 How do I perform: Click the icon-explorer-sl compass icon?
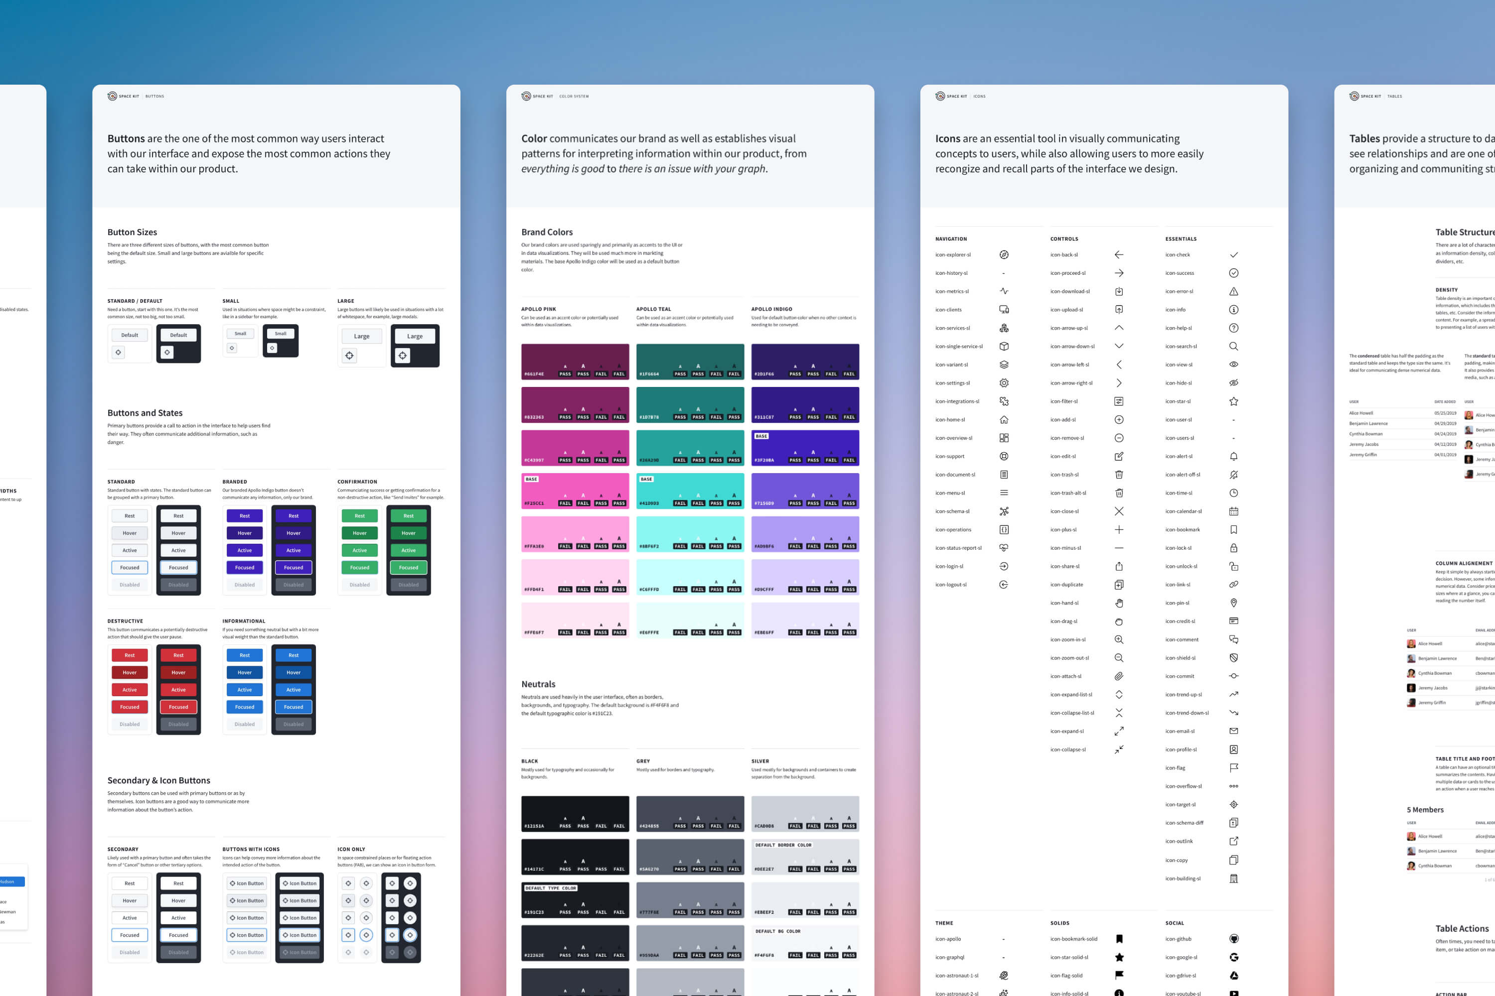(x=1004, y=254)
